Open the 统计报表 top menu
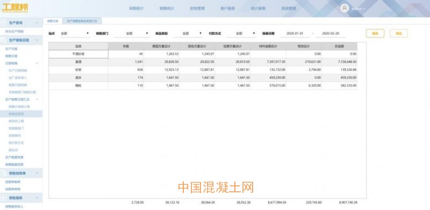The image size is (430, 210). pyautogui.click(x=258, y=9)
